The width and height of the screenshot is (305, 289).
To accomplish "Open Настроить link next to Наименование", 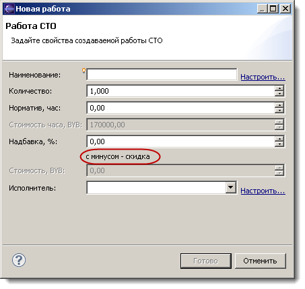I will [x=263, y=77].
